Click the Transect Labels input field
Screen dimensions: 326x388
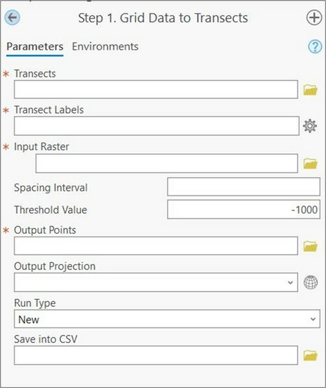(157, 126)
